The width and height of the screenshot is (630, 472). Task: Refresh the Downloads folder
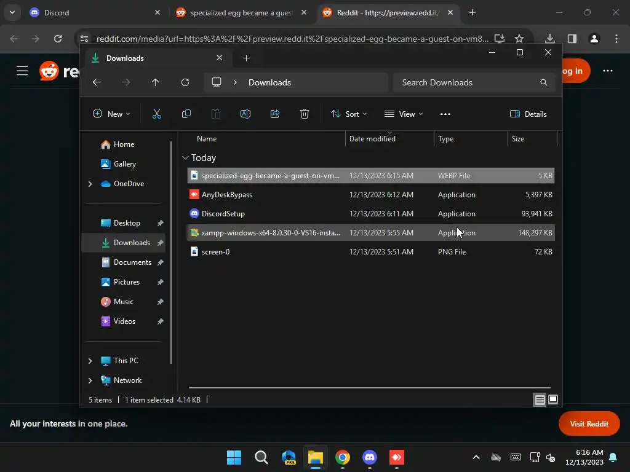coord(185,82)
